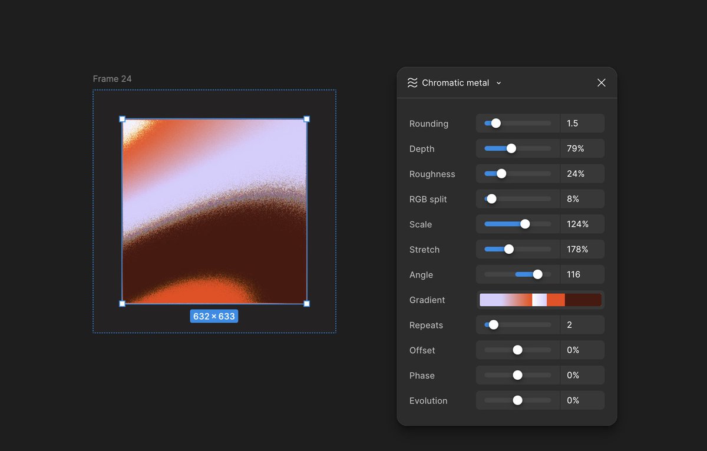Click the Depth value field 79%
Image resolution: width=707 pixels, height=451 pixels.
[x=582, y=148]
